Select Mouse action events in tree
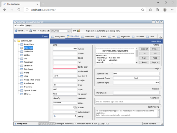Viewport: 177px width, 133px height. [x=32, y=80]
